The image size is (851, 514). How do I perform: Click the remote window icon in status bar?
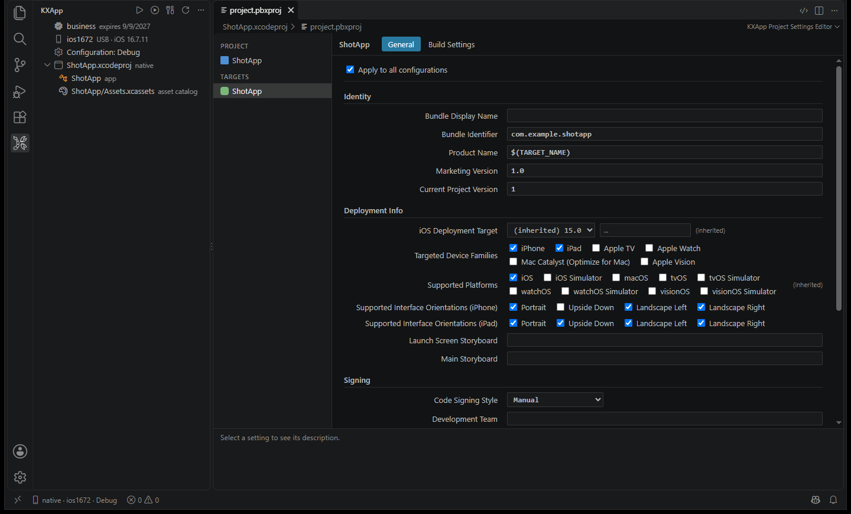point(18,500)
